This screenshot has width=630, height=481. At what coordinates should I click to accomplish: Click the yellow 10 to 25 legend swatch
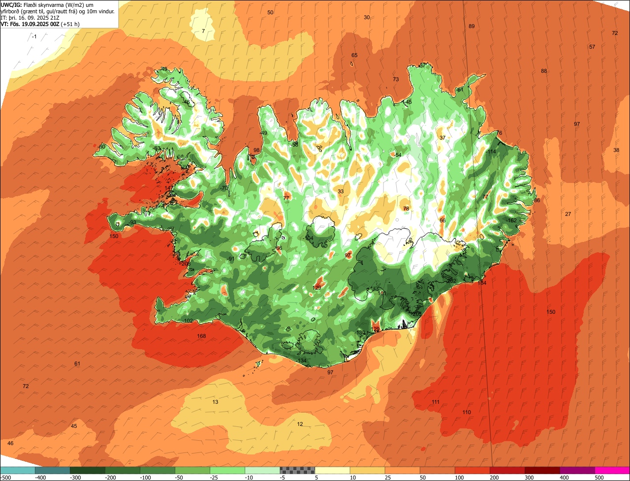click(x=367, y=470)
